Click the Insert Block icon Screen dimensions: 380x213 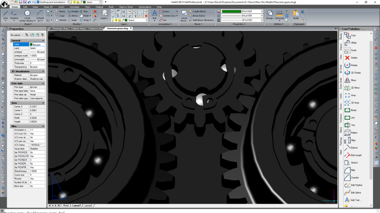184,16
